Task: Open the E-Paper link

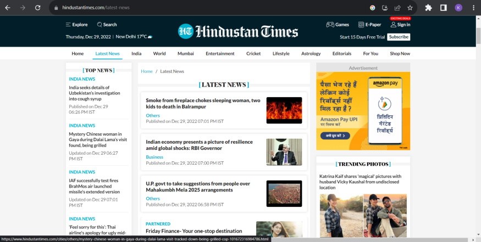Action: coord(369,25)
